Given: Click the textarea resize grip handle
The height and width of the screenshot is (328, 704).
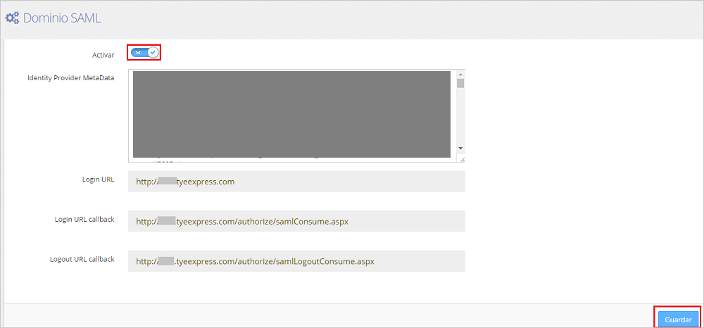Looking at the screenshot, I should click(x=461, y=158).
